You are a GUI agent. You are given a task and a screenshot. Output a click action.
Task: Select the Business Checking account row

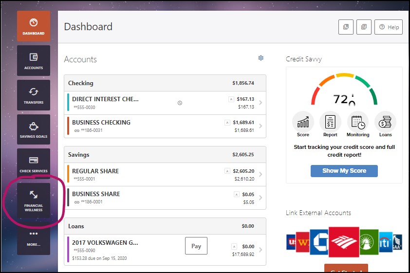coord(146,126)
